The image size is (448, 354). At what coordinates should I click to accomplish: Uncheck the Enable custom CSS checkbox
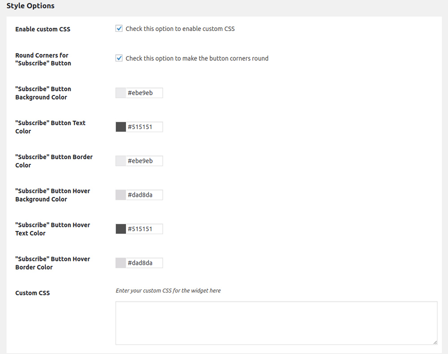[119, 29]
